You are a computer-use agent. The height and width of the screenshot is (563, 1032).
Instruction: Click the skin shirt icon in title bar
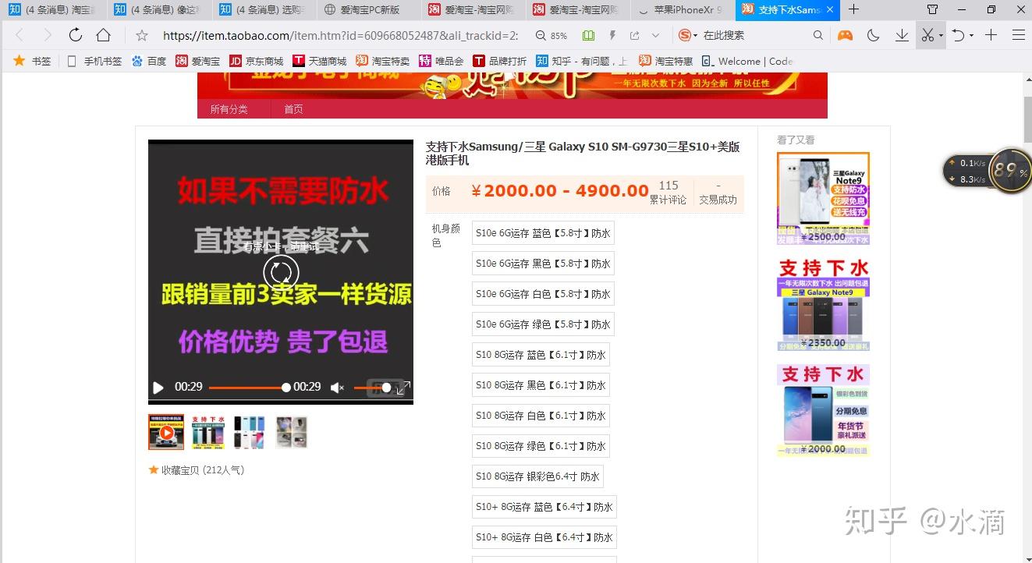(932, 9)
